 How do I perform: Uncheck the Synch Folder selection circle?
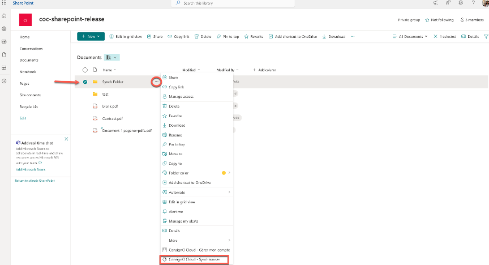(85, 82)
